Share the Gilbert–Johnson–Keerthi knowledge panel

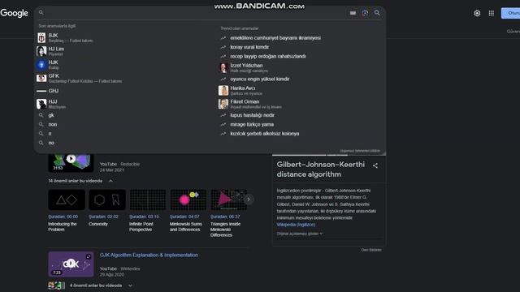click(x=375, y=165)
